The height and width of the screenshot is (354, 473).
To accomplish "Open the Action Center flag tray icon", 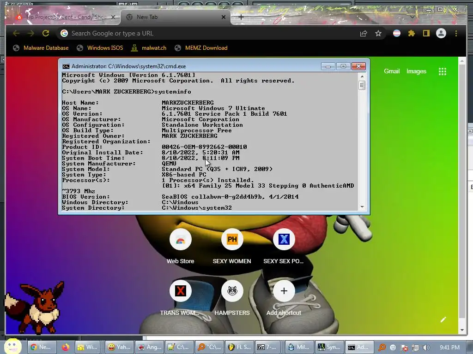I will pos(404,348).
